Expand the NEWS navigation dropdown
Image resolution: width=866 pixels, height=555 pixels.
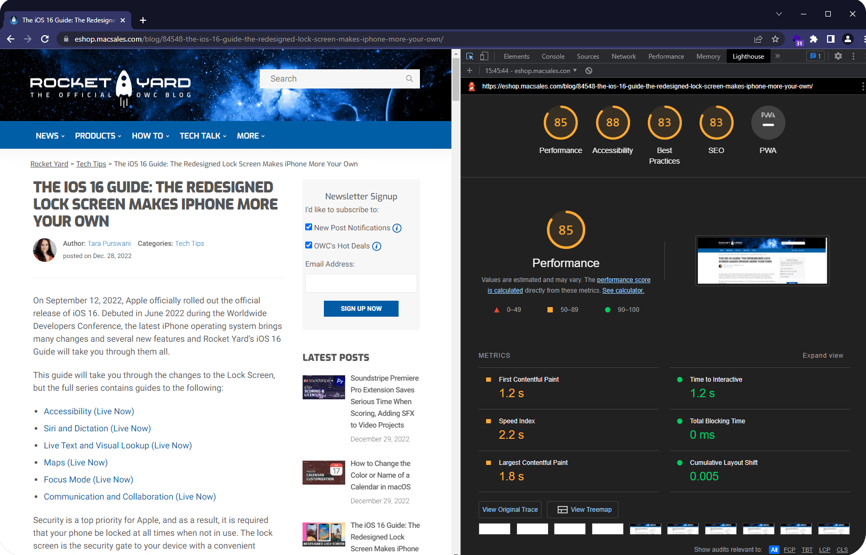(50, 136)
